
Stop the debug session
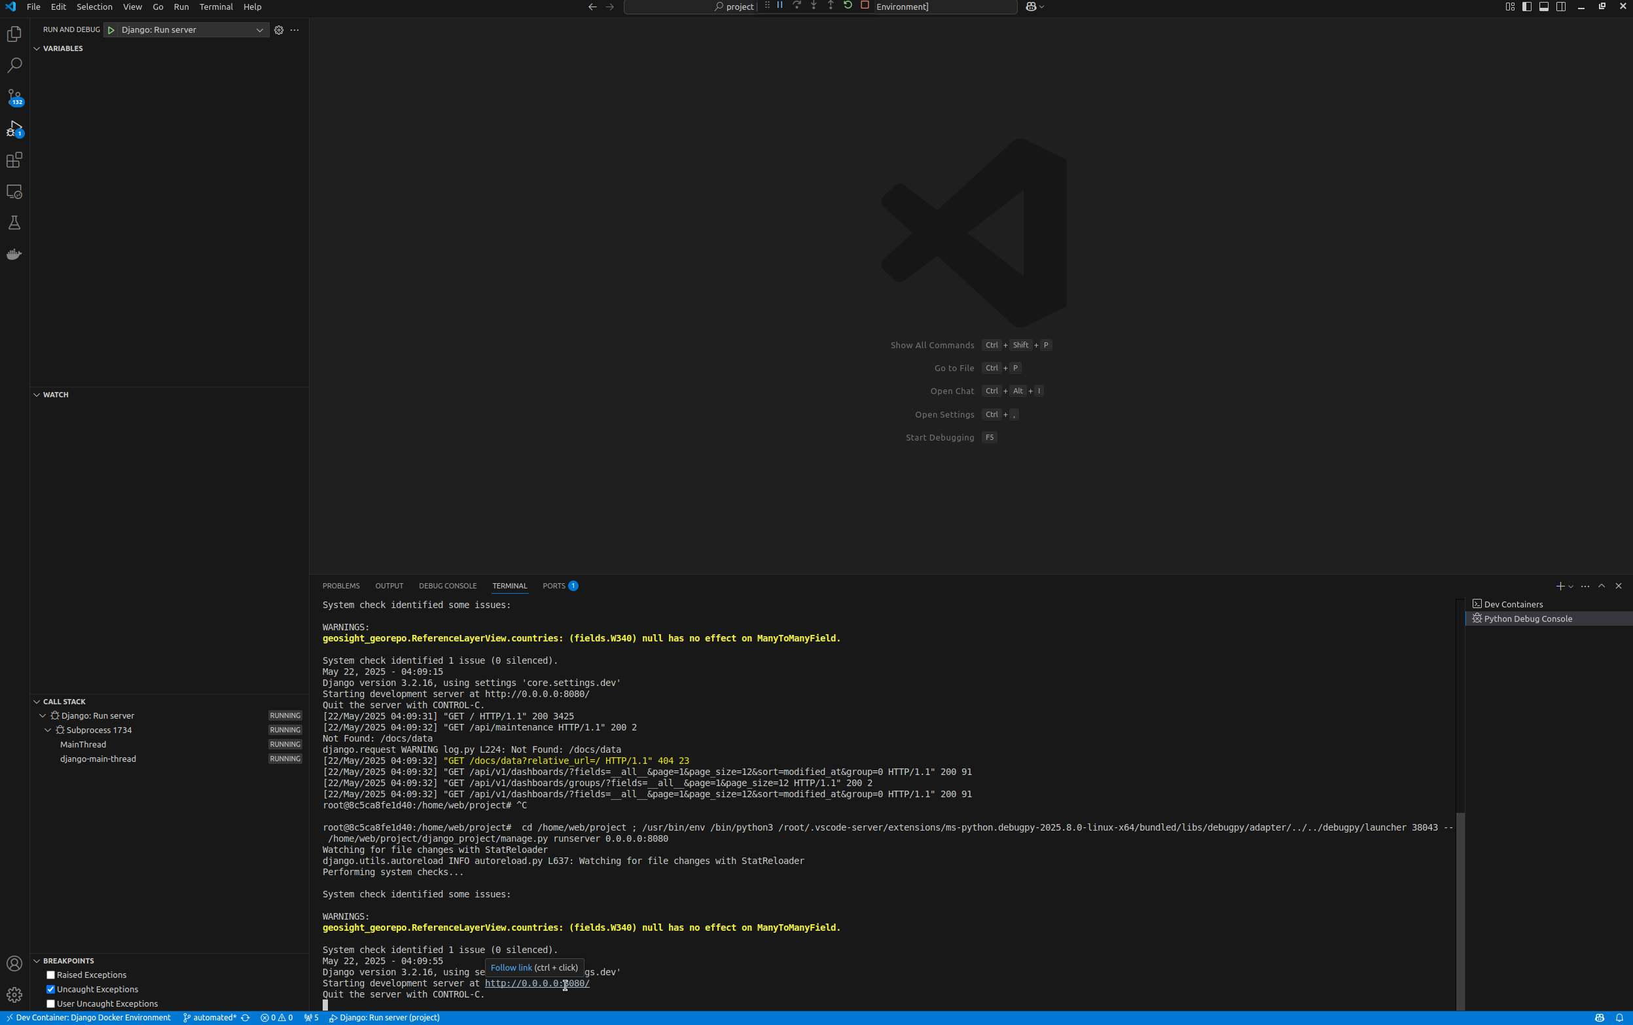pos(865,5)
